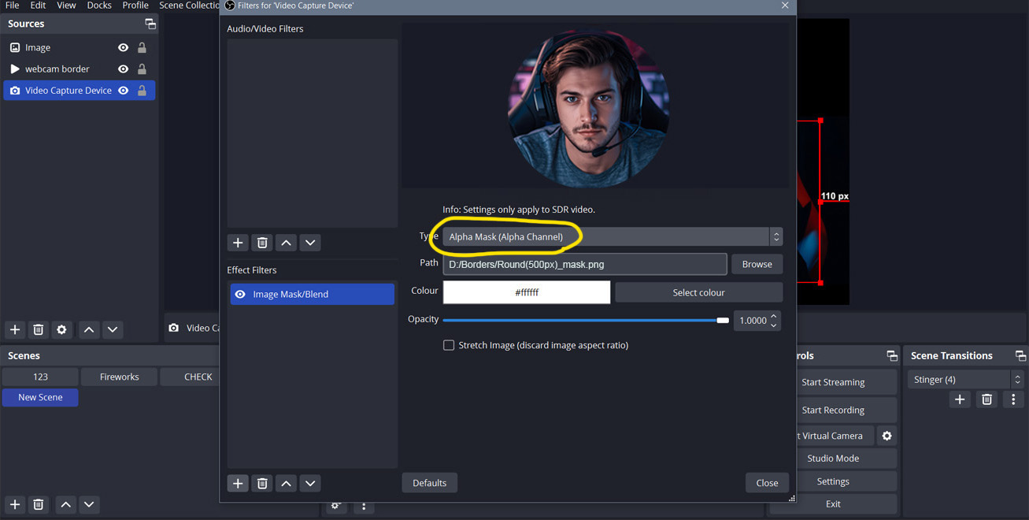
Task: Reset filter settings with Defaults button
Action: 429,483
